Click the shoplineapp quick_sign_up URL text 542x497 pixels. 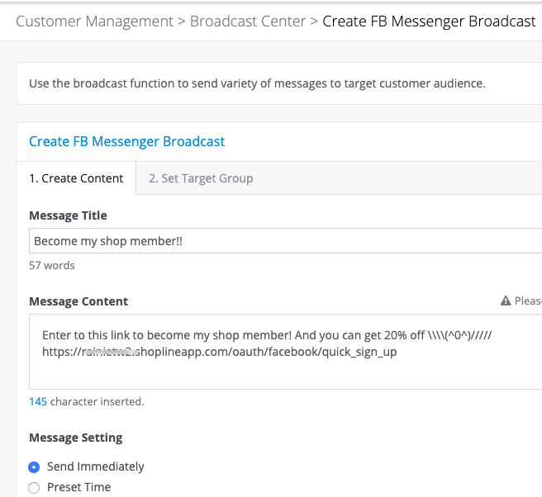coord(220,352)
